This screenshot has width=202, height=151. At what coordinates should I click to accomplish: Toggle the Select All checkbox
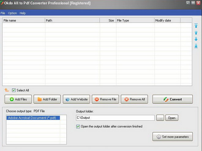pos(14,90)
